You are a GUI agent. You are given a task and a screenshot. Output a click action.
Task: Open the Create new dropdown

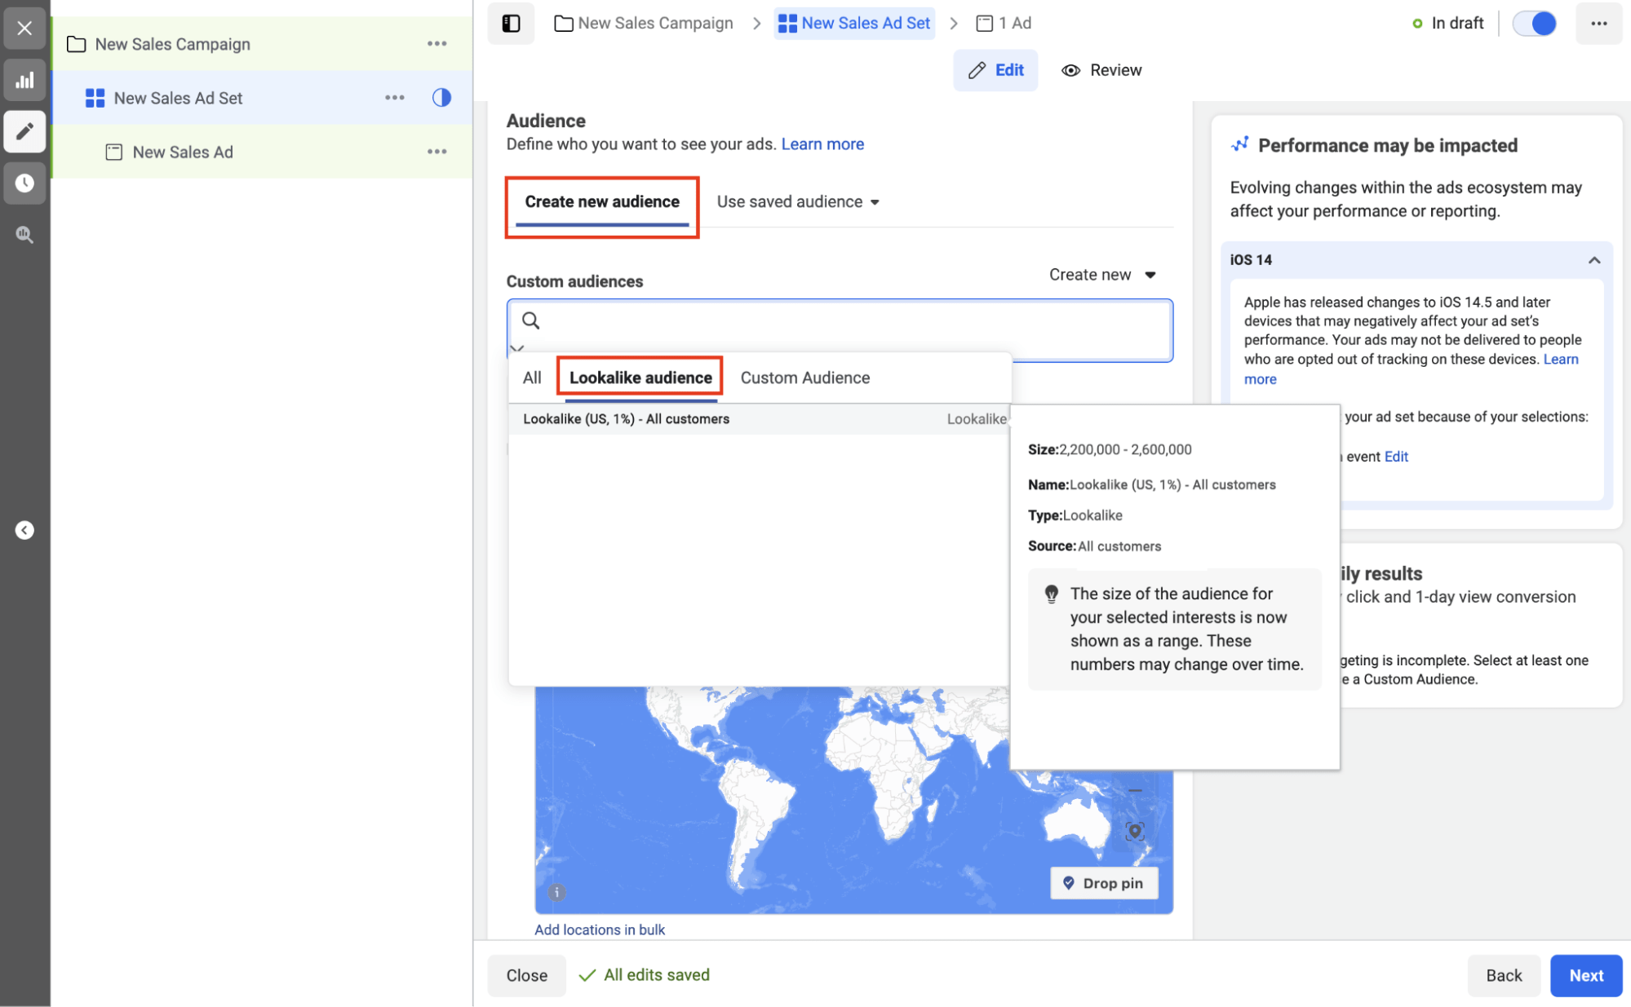point(1102,275)
